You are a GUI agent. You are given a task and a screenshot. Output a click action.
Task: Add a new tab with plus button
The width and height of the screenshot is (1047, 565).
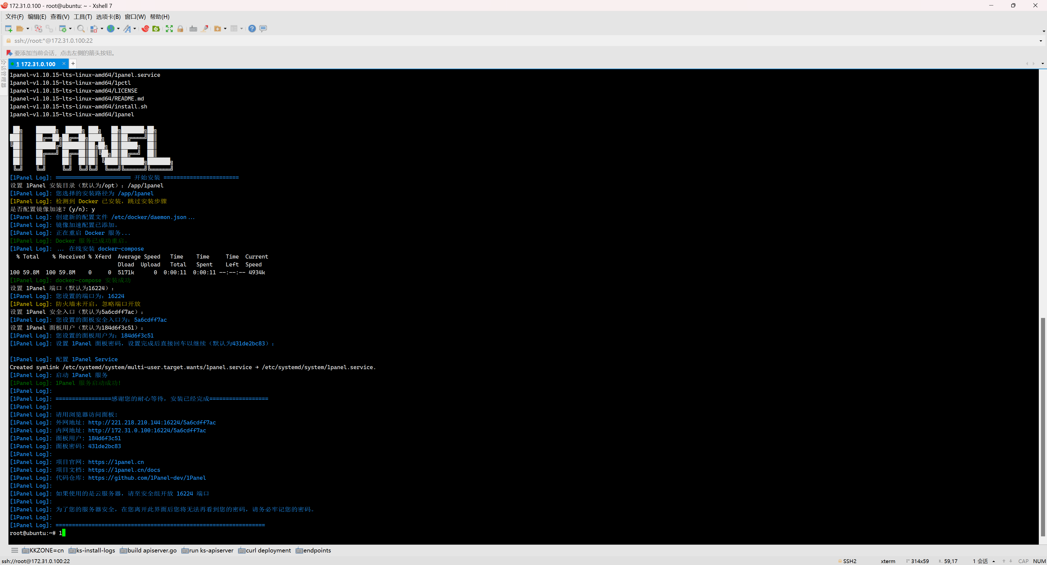coord(73,63)
